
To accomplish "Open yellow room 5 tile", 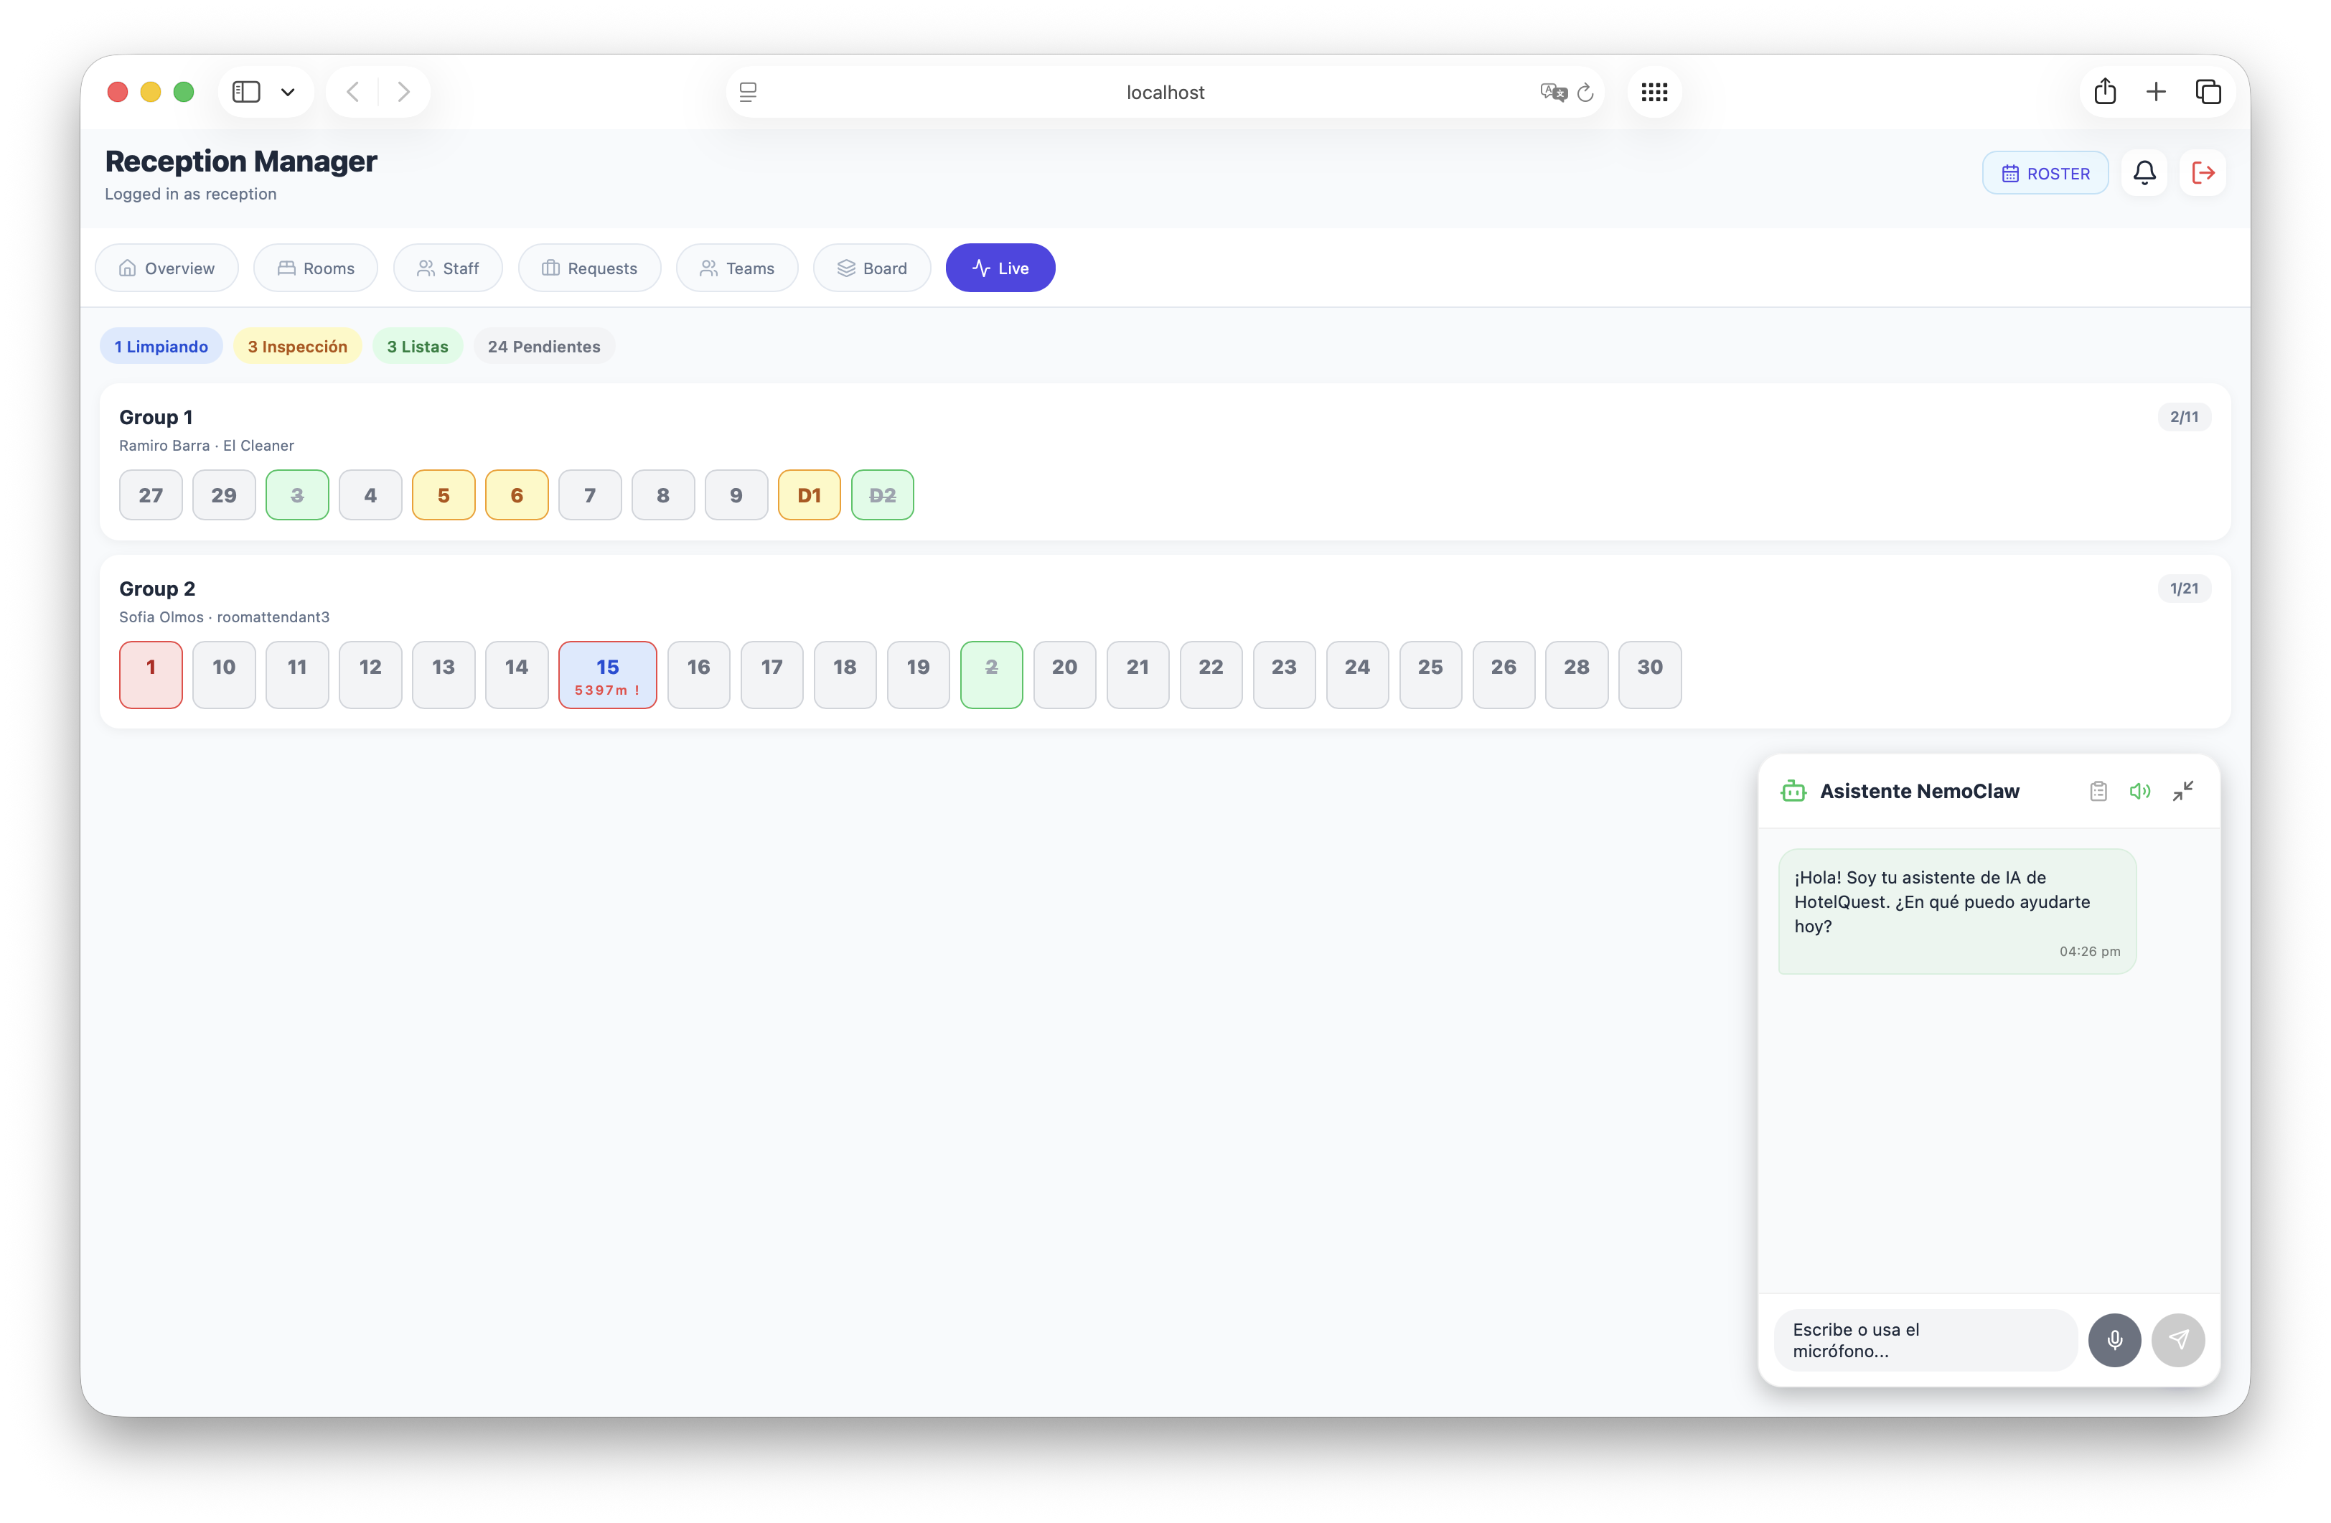I will pos(444,495).
